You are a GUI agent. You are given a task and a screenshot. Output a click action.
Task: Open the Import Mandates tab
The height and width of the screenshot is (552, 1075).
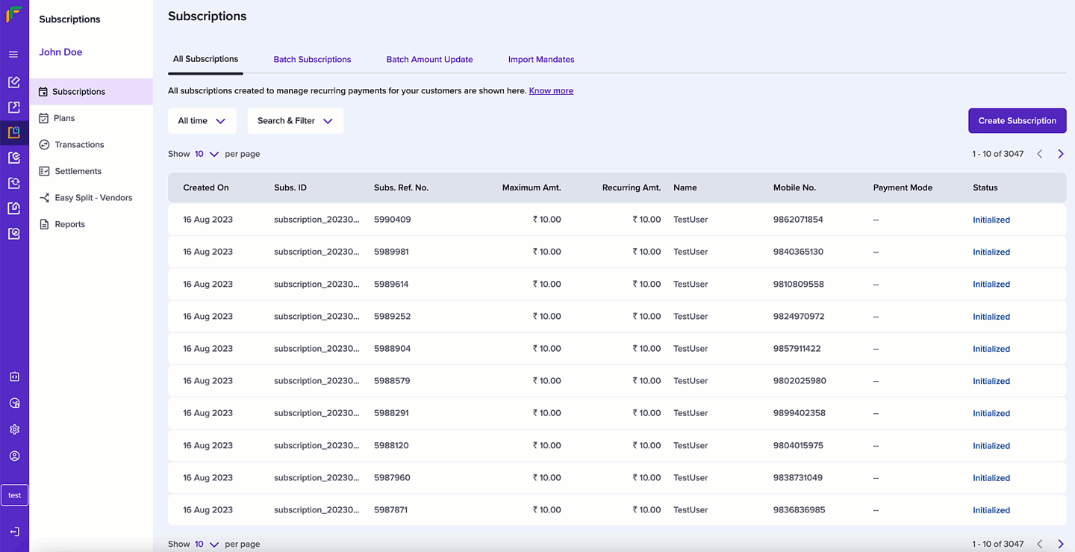tap(540, 60)
